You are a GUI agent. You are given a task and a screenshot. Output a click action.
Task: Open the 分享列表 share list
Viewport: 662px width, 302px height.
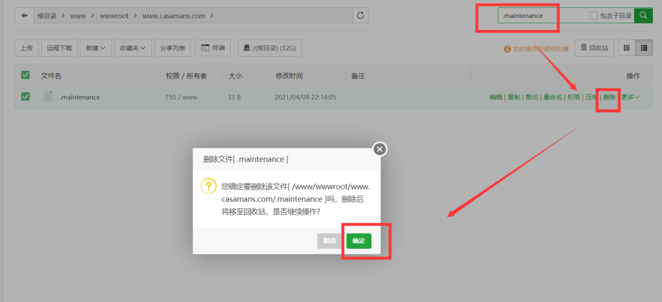[172, 48]
